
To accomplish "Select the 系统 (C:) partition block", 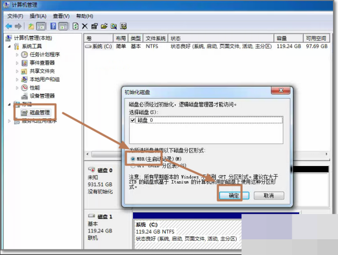I will click(188, 234).
